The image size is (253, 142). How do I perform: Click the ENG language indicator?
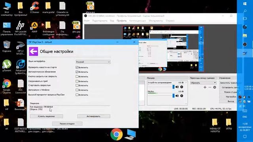click(245, 117)
